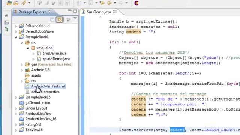Open Package Explorer view menu triangle
Image resolution: width=240 pixels, height=135 pixels.
pos(75,18)
